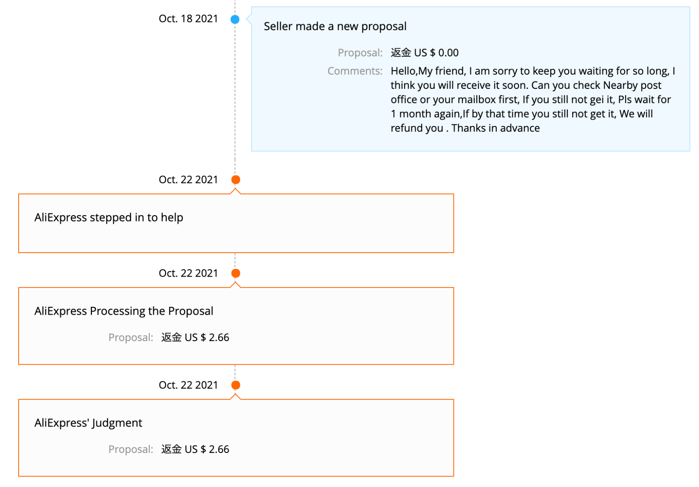Click the date above AliExpress stepped in card
Screen dimensions: 699x487
point(188,180)
